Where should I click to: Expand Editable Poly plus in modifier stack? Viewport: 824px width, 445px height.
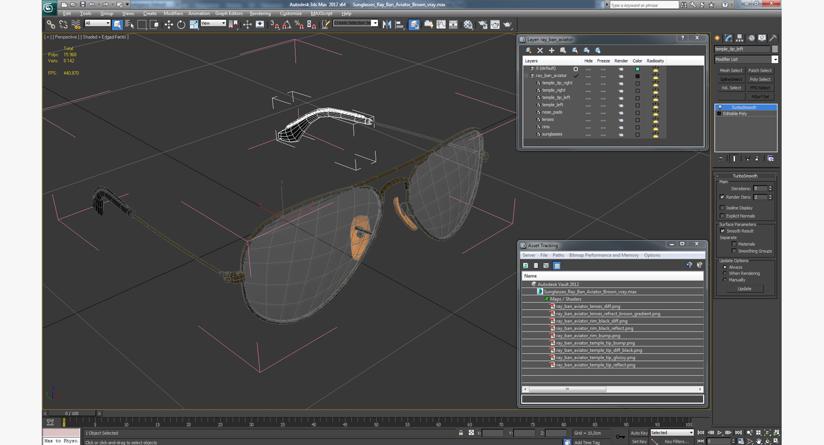719,113
